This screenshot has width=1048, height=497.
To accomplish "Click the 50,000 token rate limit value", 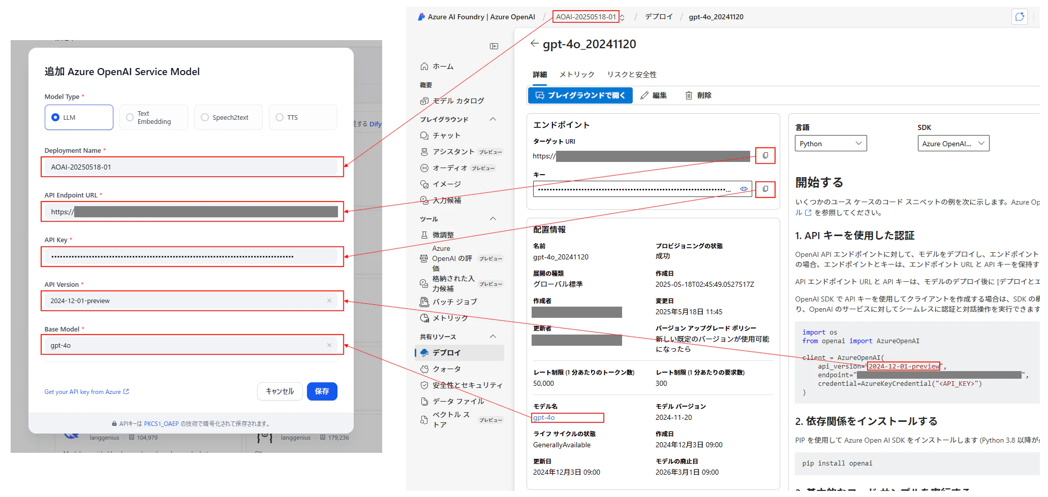I will tap(543, 384).
